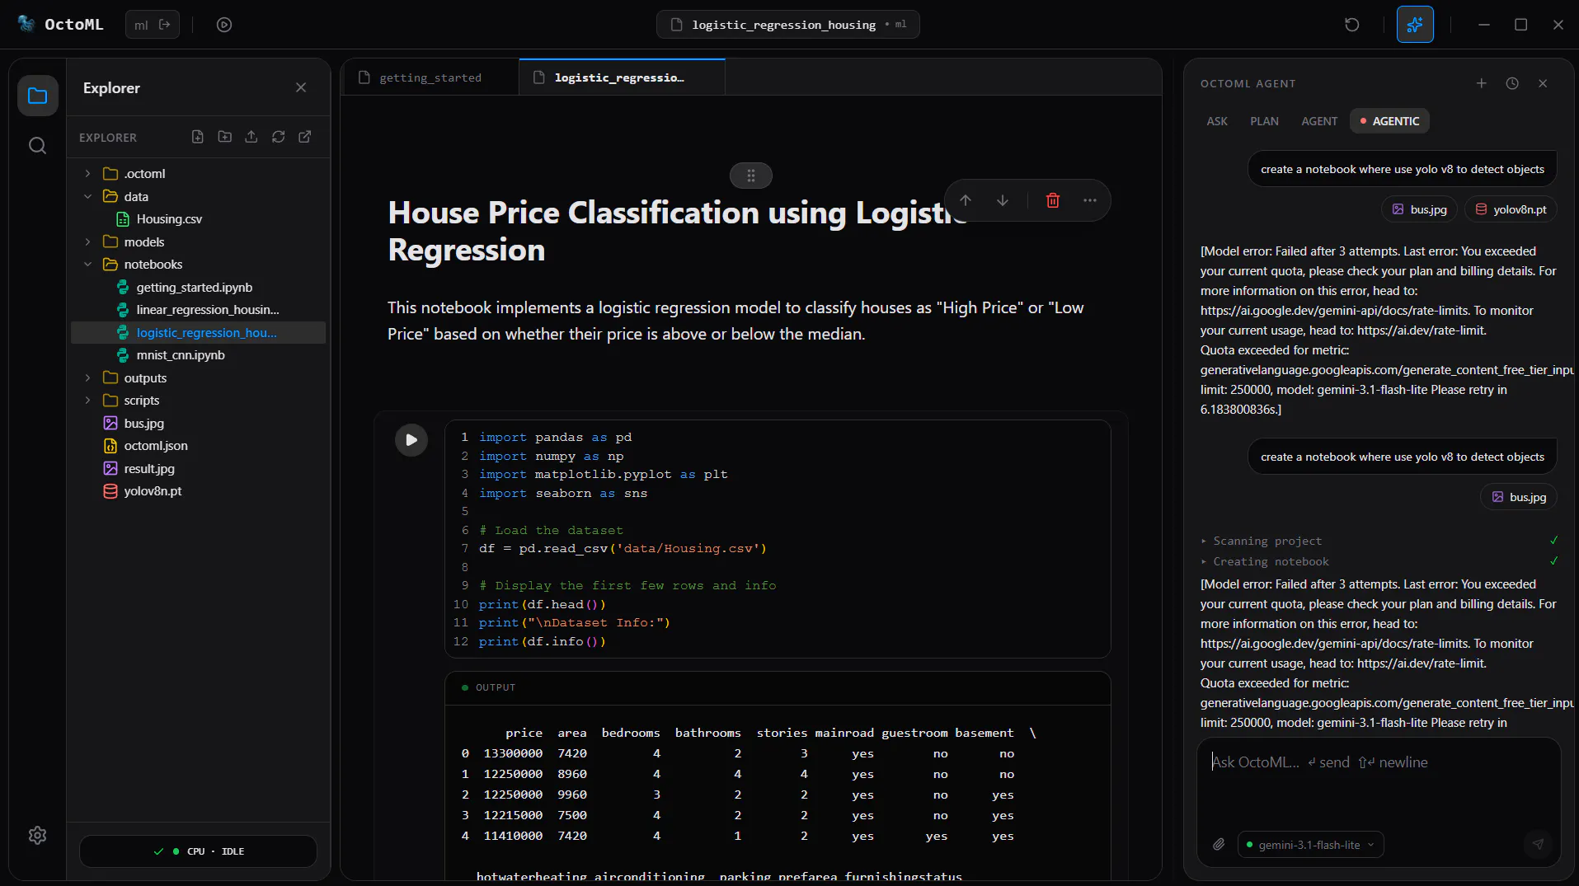Close the OctoML Agent panel
This screenshot has width=1579, height=886.
click(1543, 83)
